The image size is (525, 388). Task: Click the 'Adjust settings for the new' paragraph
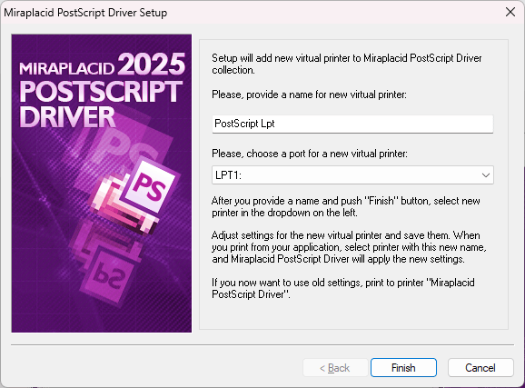coord(349,247)
